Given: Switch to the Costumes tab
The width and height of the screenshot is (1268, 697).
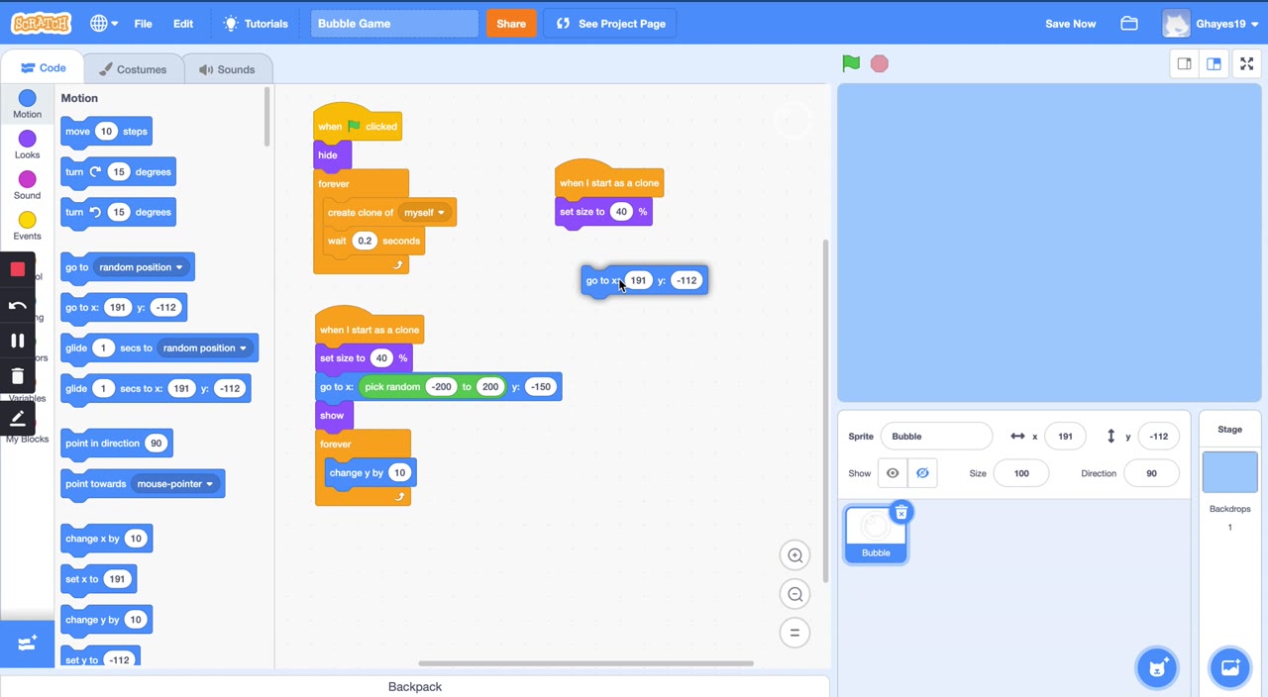Looking at the screenshot, I should coord(132,69).
